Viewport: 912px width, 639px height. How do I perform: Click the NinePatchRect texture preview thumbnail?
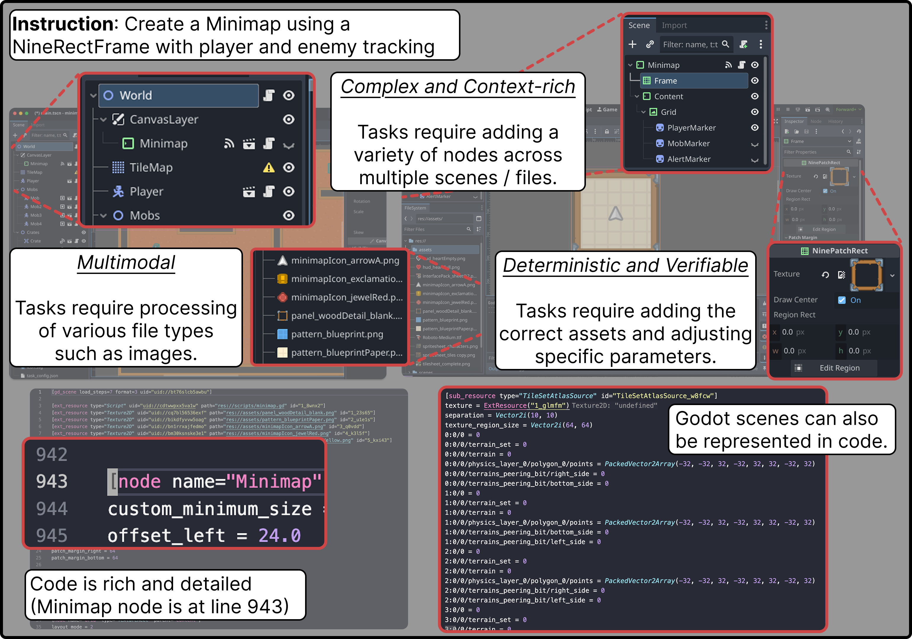click(x=866, y=274)
